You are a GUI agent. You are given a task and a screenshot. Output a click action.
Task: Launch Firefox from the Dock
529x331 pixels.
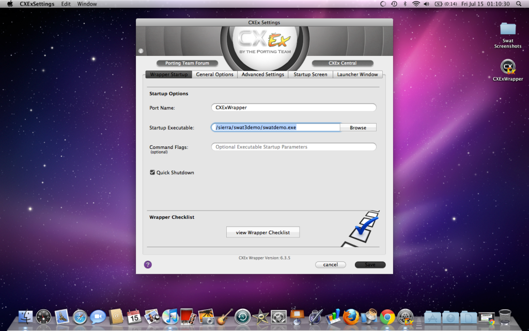[351, 317]
